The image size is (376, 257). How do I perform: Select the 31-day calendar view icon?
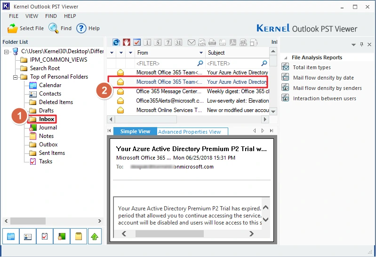tap(178, 42)
